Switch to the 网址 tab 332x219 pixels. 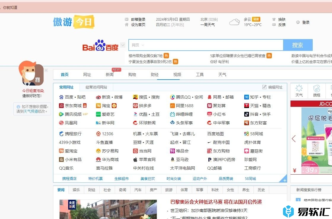tap(87, 75)
